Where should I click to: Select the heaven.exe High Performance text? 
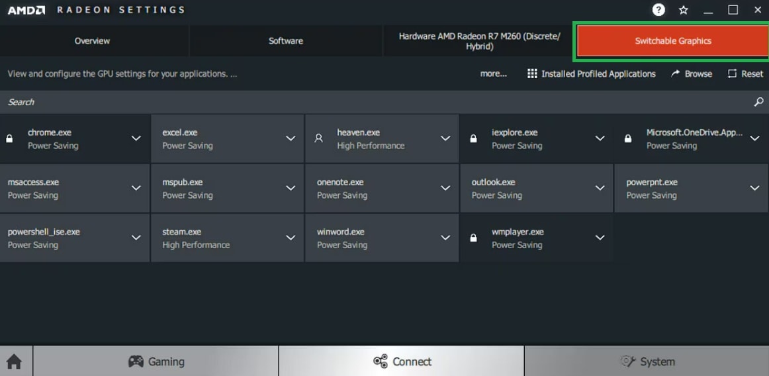[371, 146]
